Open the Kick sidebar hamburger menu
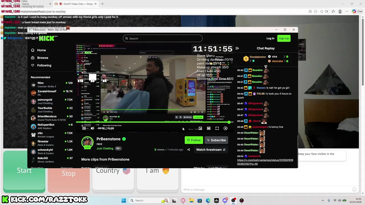The height and width of the screenshot is (205, 365). coord(33,38)
